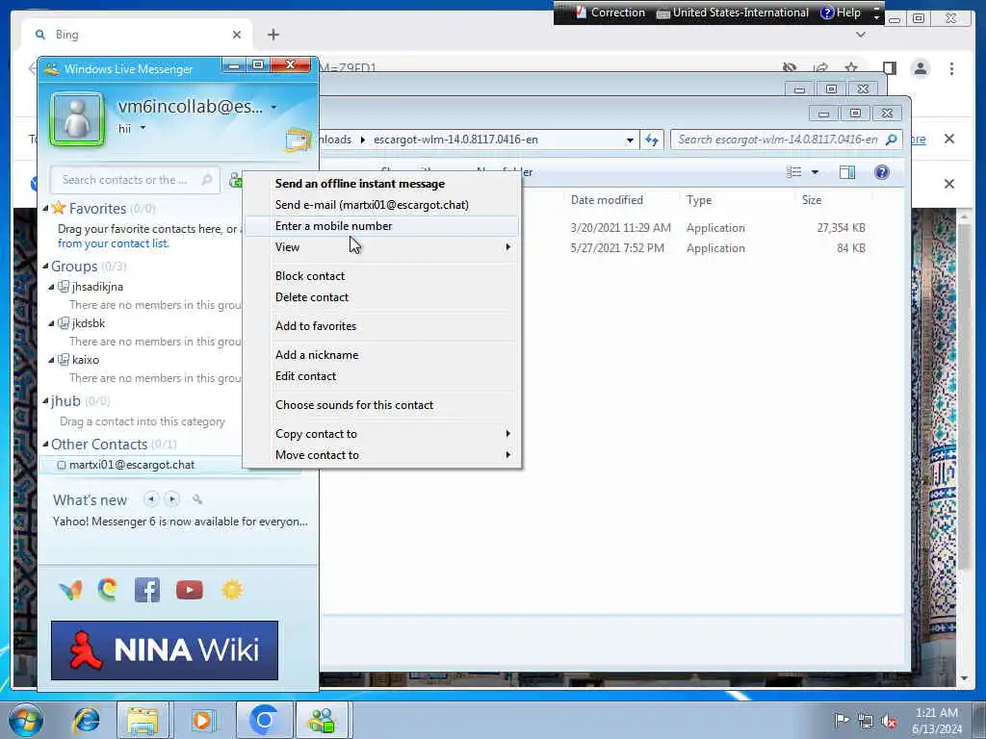Image resolution: width=986 pixels, height=739 pixels.
Task: Click the Explorer change view icon
Action: pos(793,172)
